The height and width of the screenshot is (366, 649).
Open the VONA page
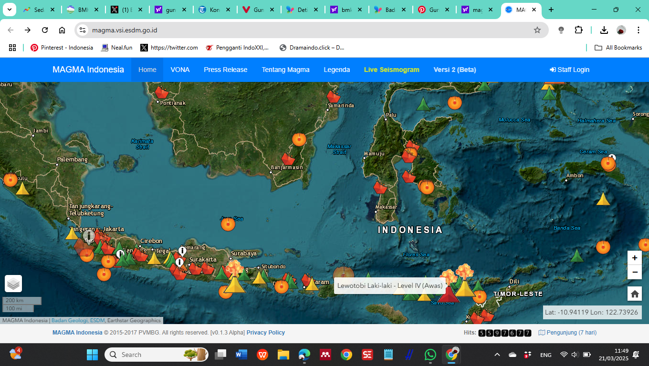[180, 70]
